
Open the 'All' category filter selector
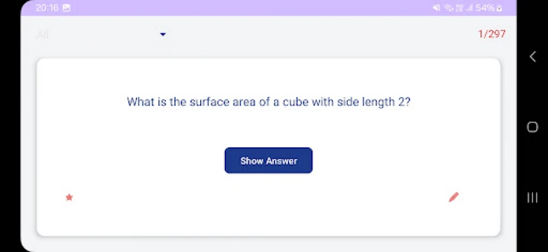pyautogui.click(x=102, y=35)
